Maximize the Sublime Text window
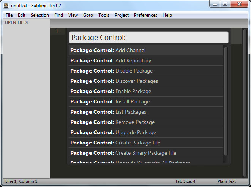The image size is (251, 187). pyautogui.click(x=225, y=4)
